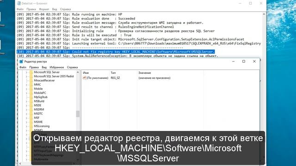The image size is (296, 166).
Task: Open Файл menu in Notepad window
Action: click(20, 9)
